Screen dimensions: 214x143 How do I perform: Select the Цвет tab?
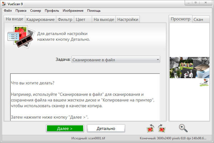click(80, 19)
